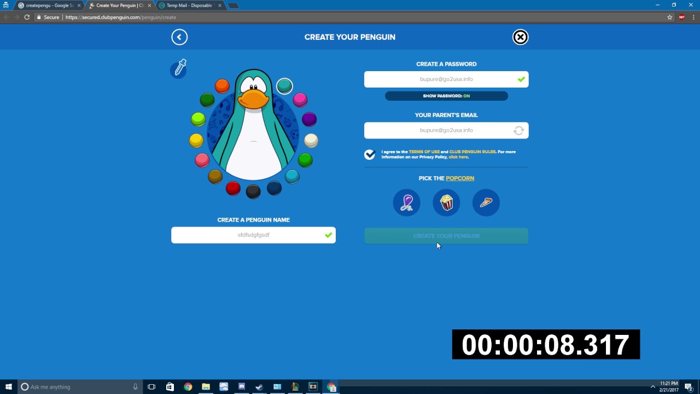
Task: Choose the yellow color button
Action: 196,141
